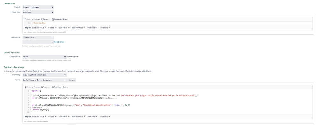318x125 pixels.
Task: Open Interfaces menu in Услуга script editor
Action: tap(92, 117)
